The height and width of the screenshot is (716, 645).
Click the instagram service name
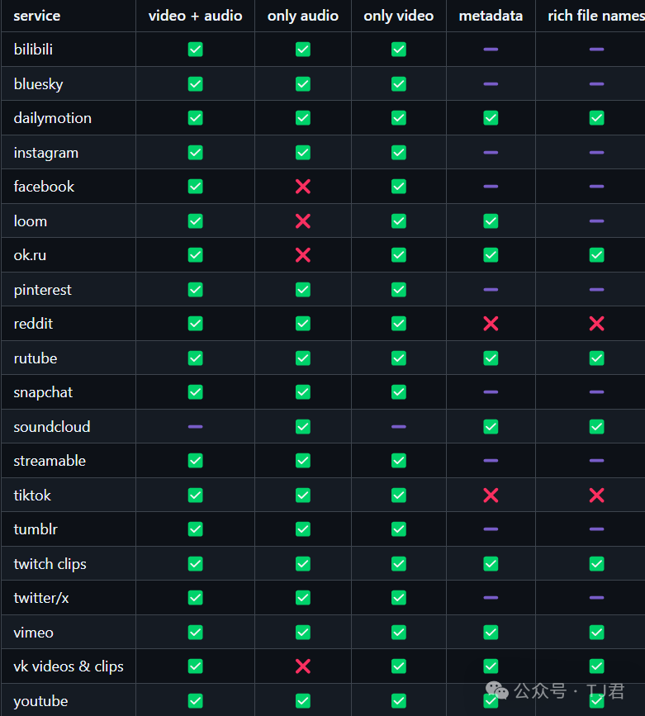pyautogui.click(x=46, y=153)
